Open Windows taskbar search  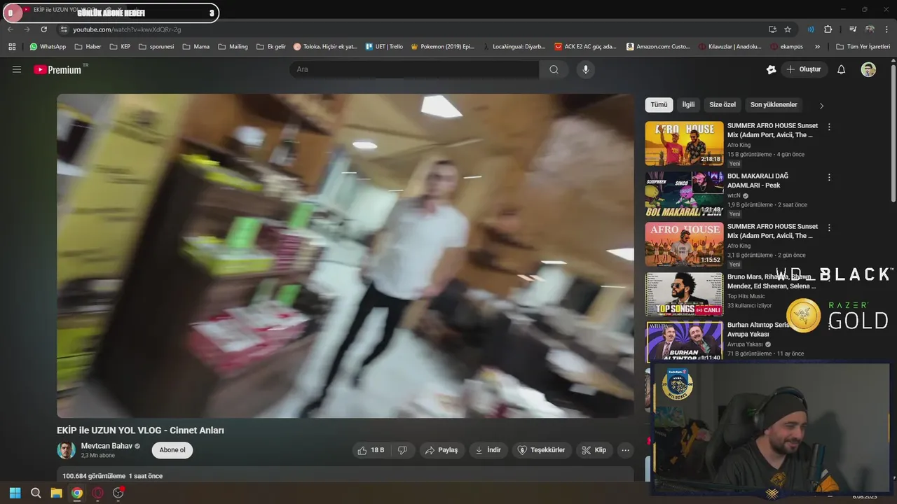click(x=36, y=493)
